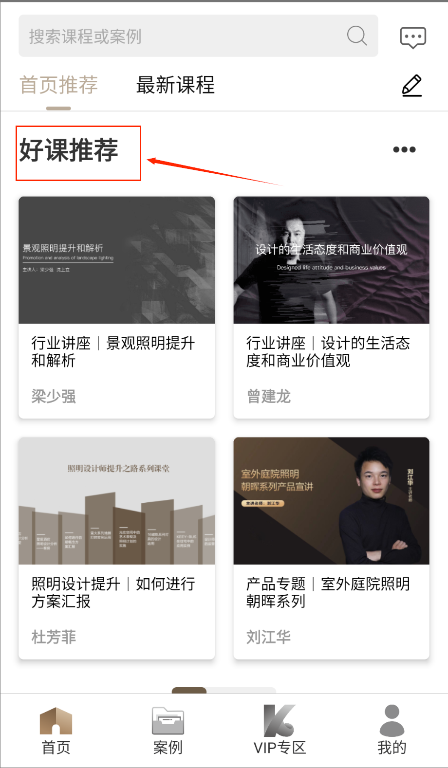
Task: Open 设计的生活态度和商业价值观 course thumbnail
Action: [x=331, y=260]
